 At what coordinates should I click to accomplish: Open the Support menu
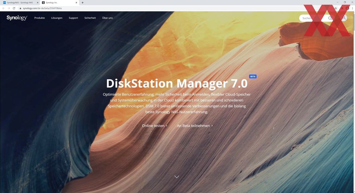pyautogui.click(x=73, y=18)
